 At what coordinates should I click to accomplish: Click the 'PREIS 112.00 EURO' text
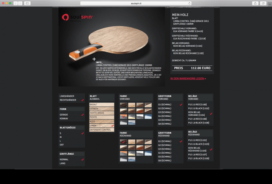click(x=192, y=68)
